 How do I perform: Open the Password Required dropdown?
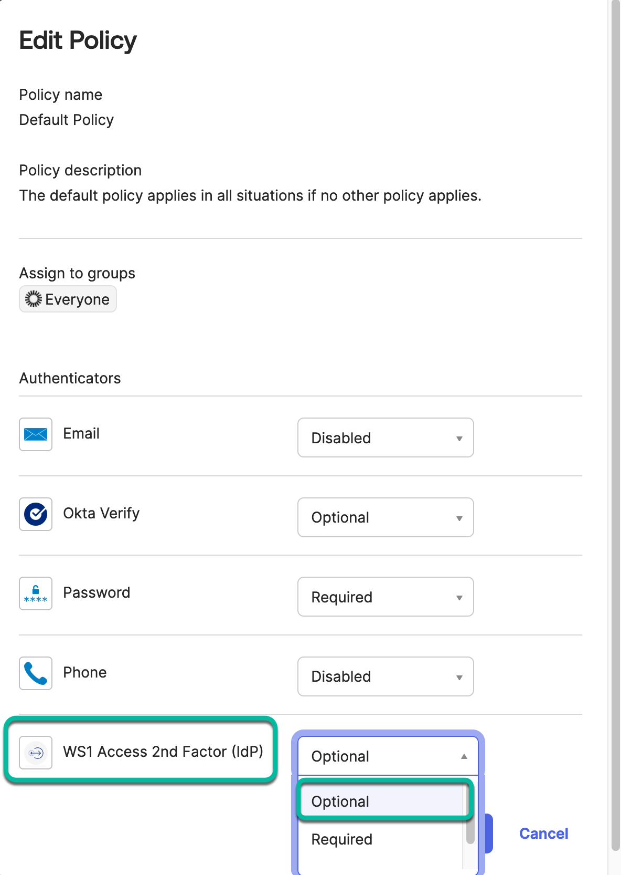pyautogui.click(x=386, y=597)
